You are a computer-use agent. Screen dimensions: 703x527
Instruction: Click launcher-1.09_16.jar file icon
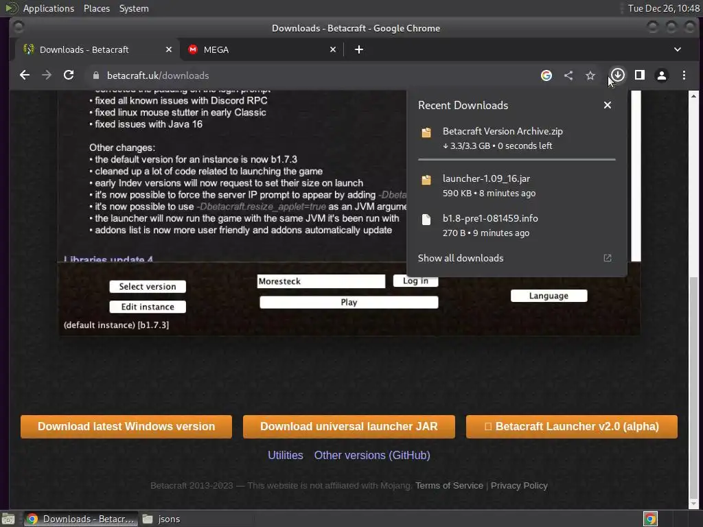click(426, 180)
